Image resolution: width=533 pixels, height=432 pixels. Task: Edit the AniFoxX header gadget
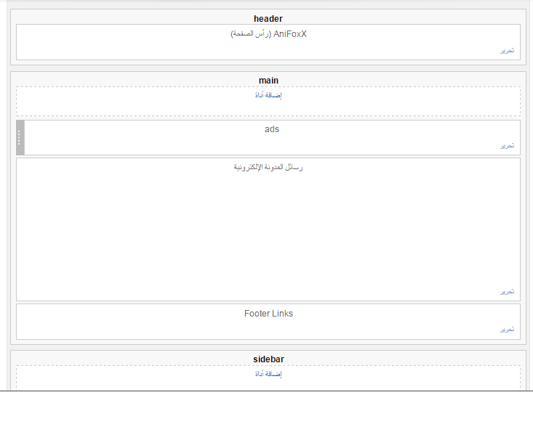507,51
